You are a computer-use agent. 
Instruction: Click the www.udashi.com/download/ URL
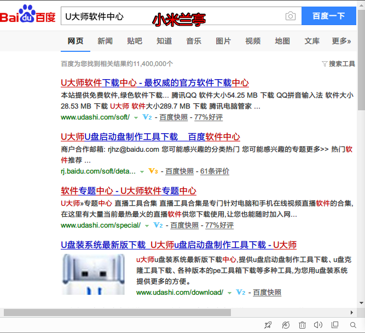pyautogui.click(x=179, y=292)
